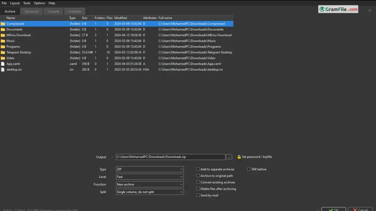The width and height of the screenshot is (376, 211).
Task: Enable Delete files after archiving
Action: 198,189
